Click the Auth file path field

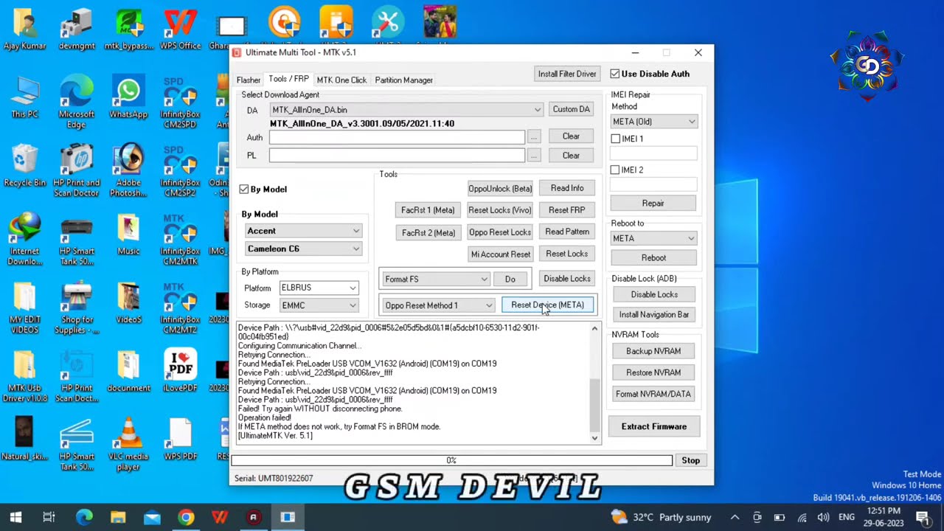397,137
